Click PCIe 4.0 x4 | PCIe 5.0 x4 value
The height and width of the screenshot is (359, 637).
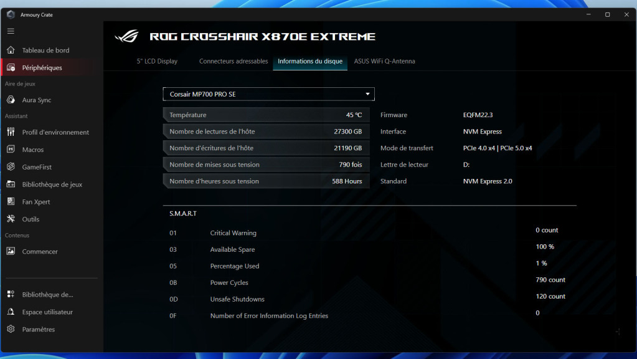tap(498, 148)
